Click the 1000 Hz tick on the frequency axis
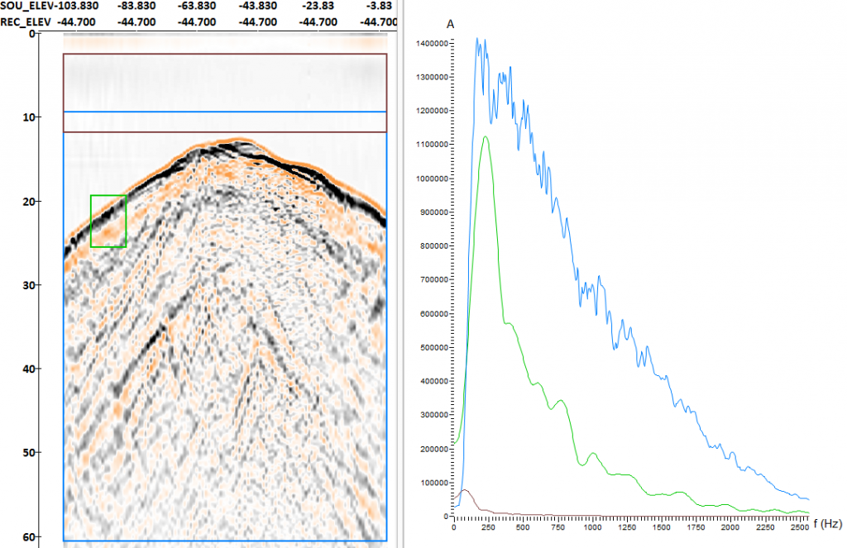 click(x=592, y=527)
